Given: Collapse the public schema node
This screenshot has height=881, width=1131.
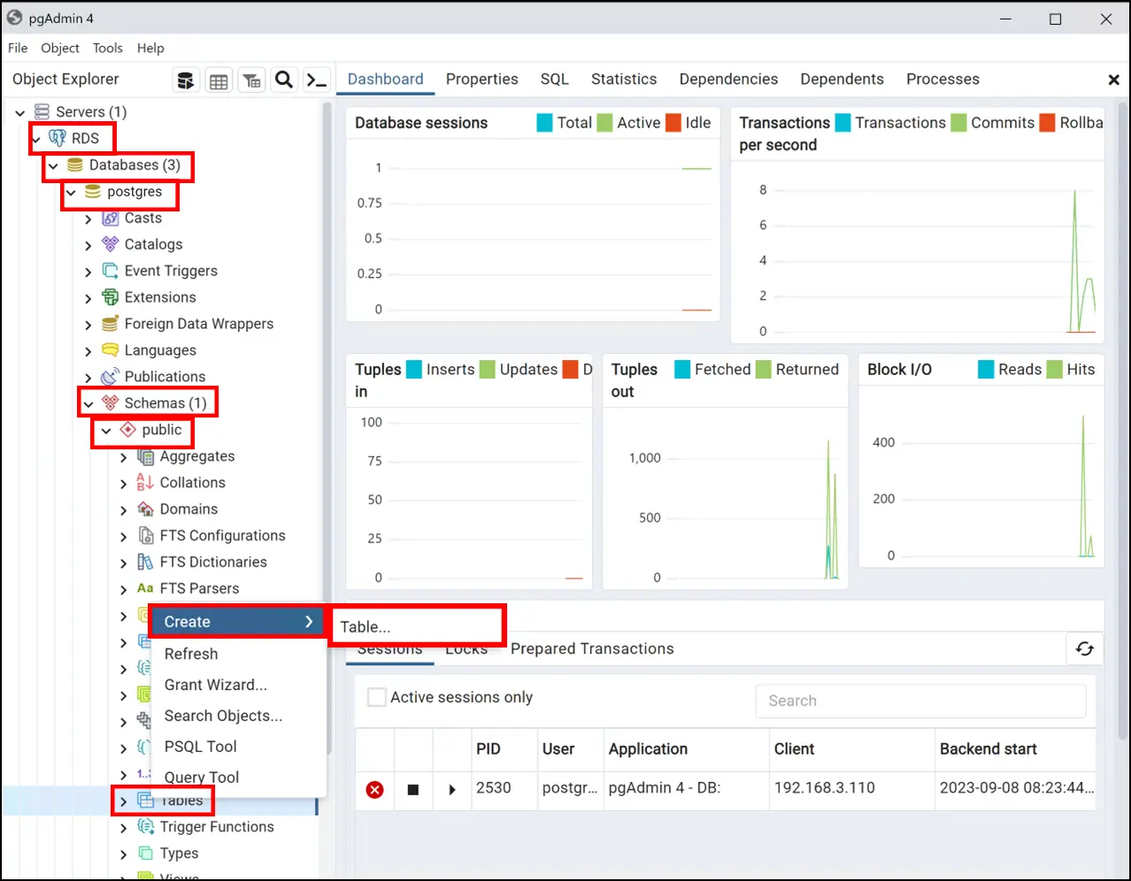Looking at the screenshot, I should click(x=106, y=431).
